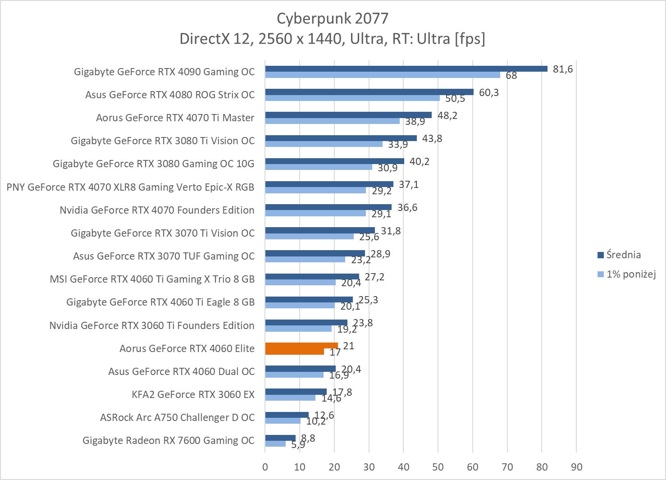Select the PNY GeForce RTX 4070 XLR8 label
Image resolution: width=666 pixels, height=480 pixels.
coord(130,187)
